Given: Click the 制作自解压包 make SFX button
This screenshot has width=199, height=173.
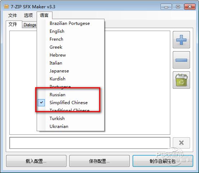Looking at the screenshot, I should point(163,161).
